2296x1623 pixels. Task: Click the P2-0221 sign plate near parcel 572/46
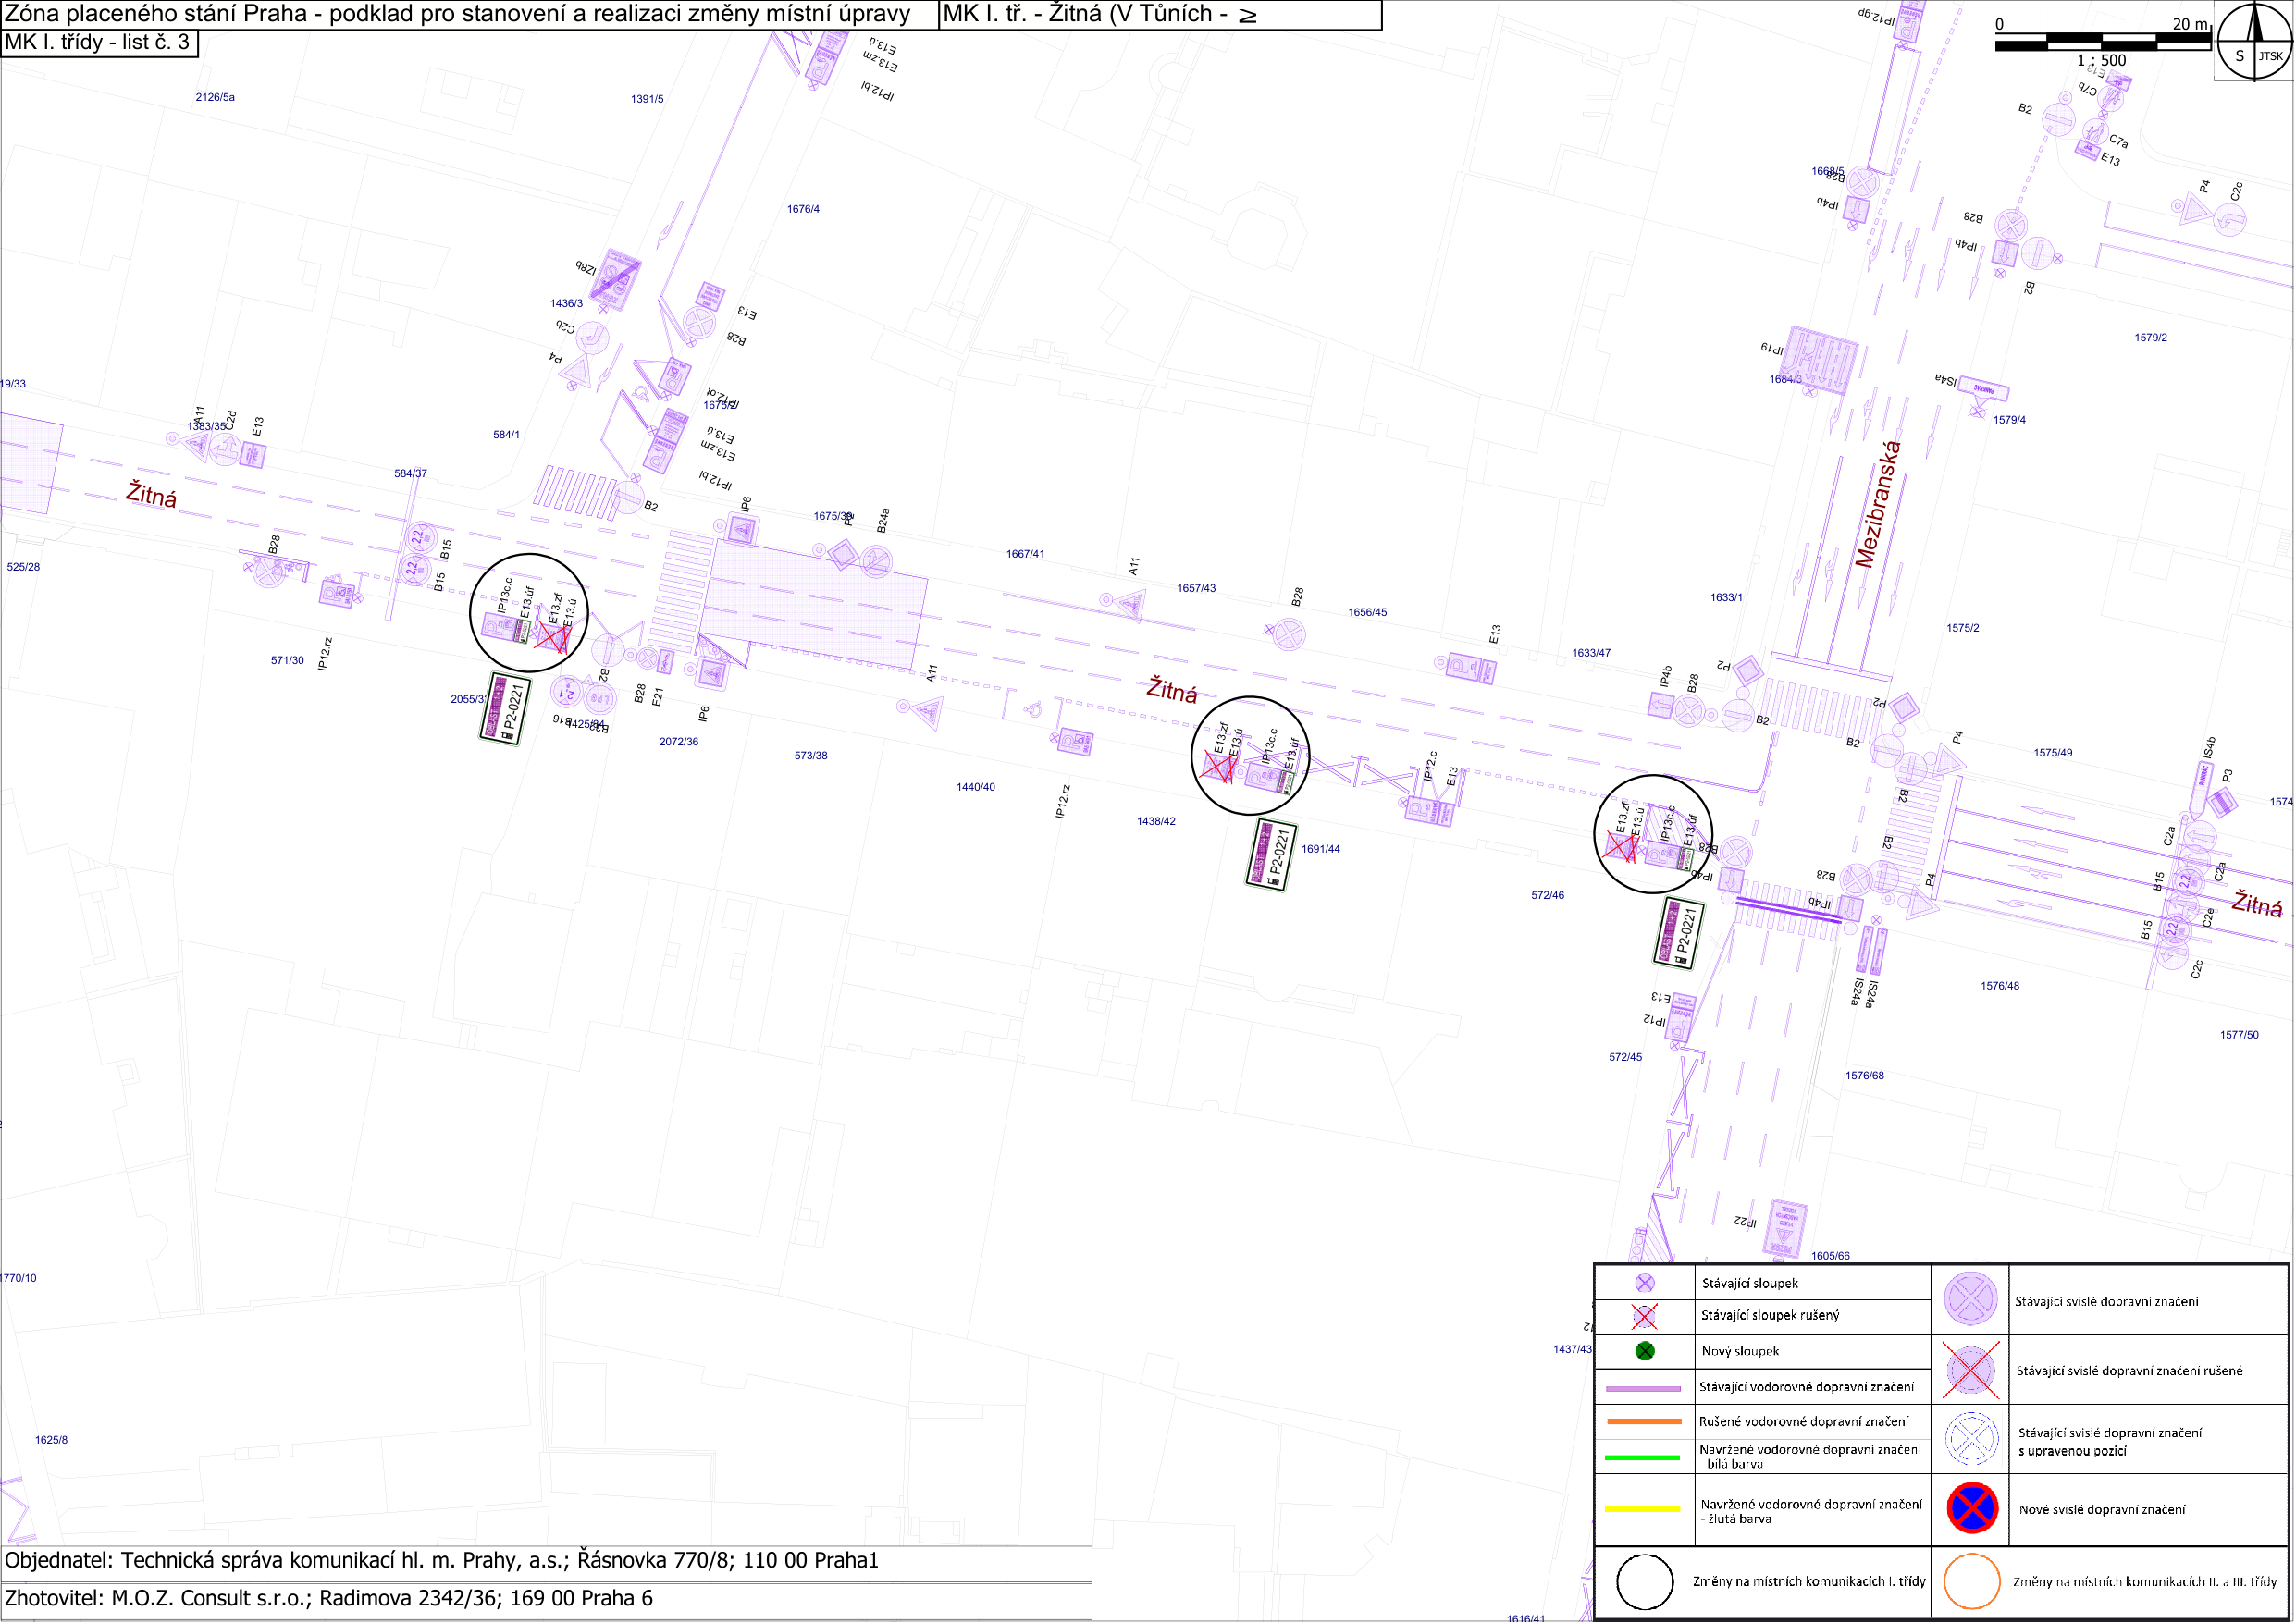pos(1679,934)
